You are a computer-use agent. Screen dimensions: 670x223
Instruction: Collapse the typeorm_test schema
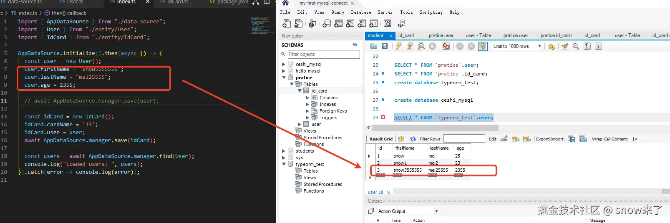[x=284, y=164]
